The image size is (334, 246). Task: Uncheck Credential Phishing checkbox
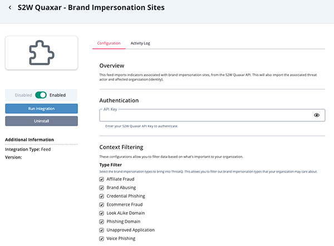[102, 196]
